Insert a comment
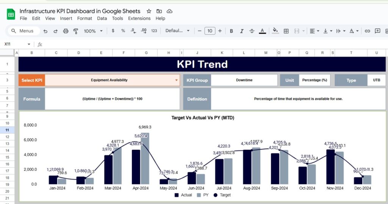 click(378, 31)
